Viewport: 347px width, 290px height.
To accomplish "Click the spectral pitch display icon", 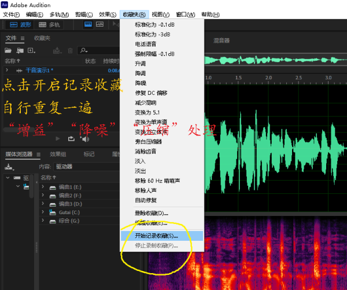I will click(100, 24).
